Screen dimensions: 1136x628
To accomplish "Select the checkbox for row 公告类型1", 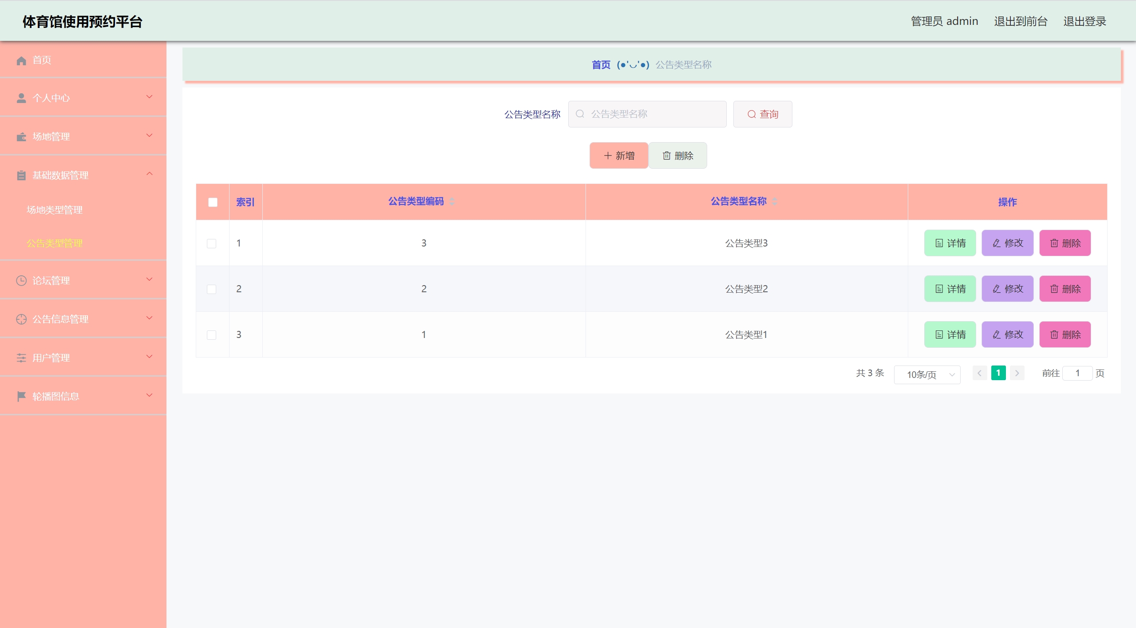I will [x=212, y=335].
